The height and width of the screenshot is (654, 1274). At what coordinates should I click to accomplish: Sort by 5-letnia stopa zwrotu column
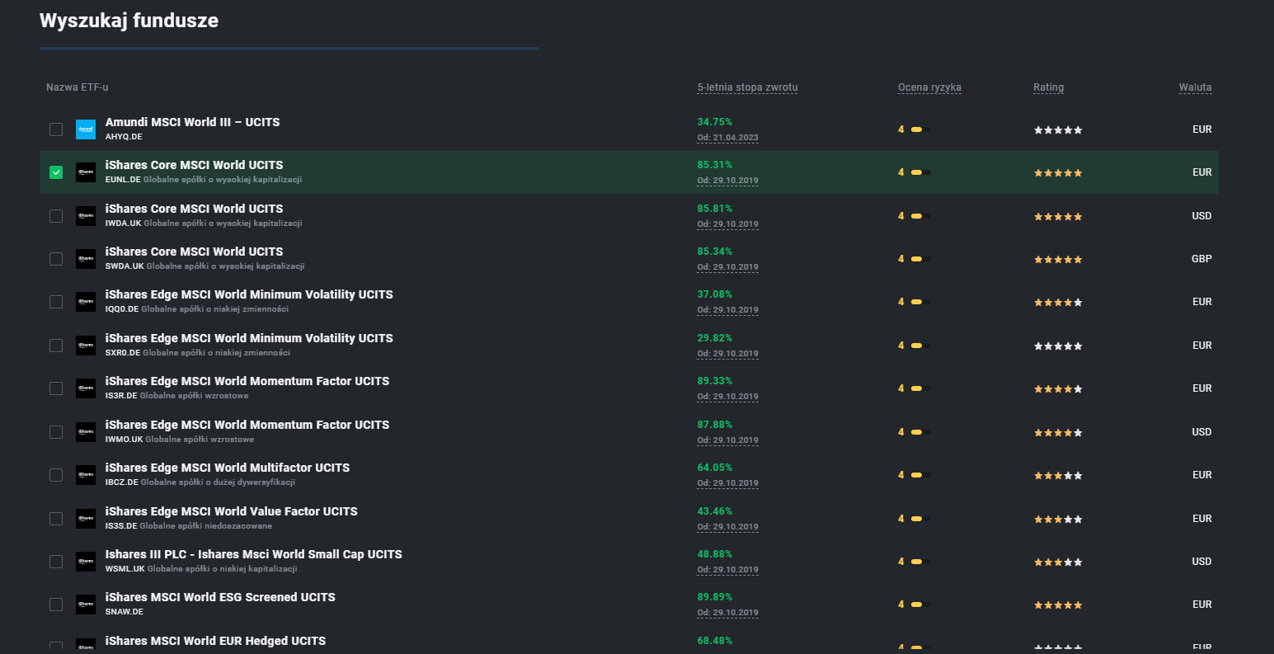coord(747,87)
